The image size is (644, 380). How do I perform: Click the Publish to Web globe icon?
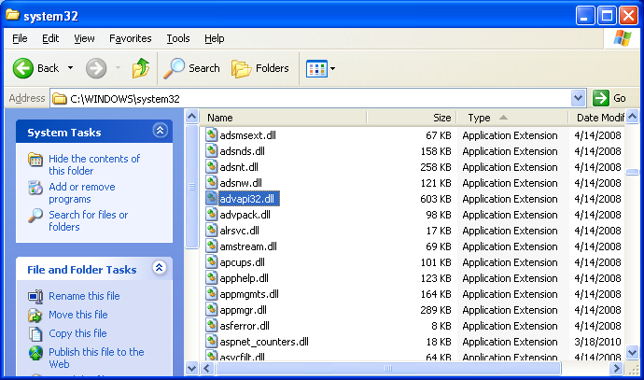point(35,353)
